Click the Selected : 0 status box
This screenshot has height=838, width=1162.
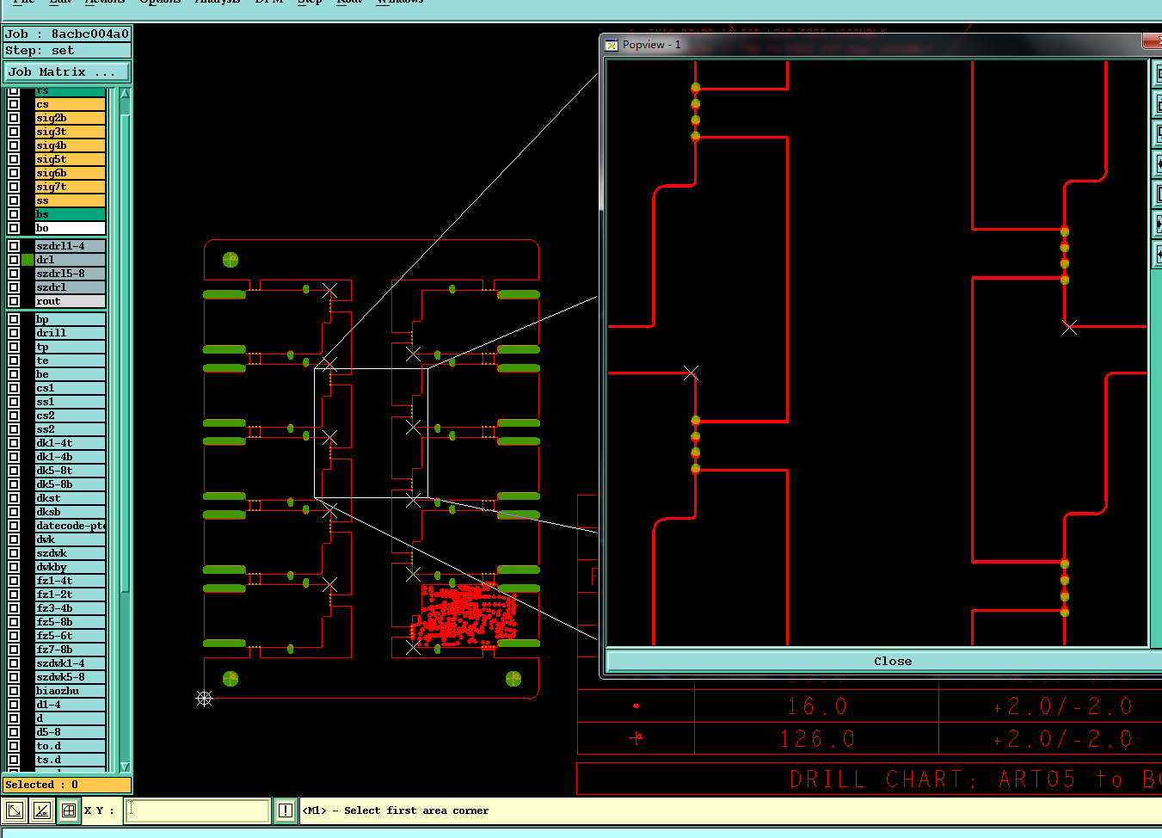click(x=67, y=785)
